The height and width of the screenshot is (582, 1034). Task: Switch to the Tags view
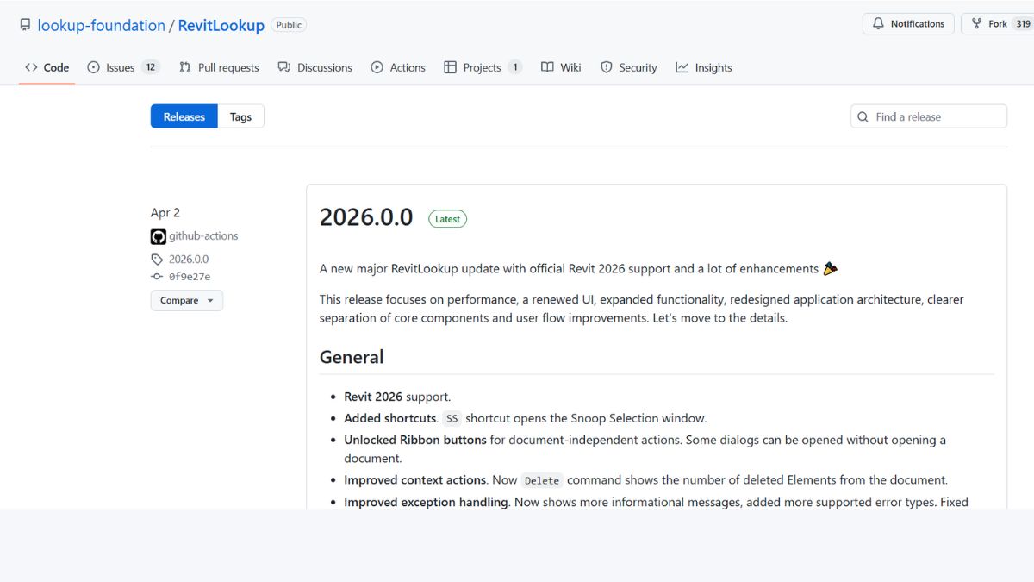[240, 116]
